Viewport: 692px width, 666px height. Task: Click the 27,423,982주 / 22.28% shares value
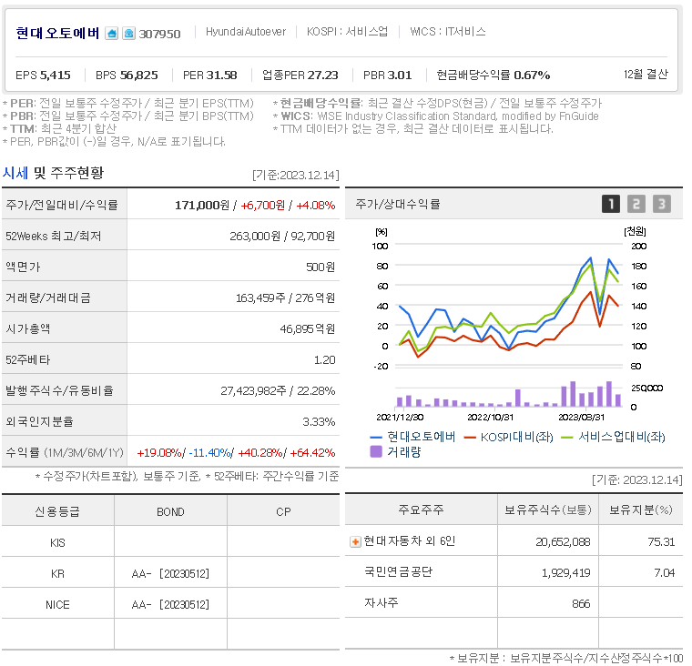click(278, 391)
